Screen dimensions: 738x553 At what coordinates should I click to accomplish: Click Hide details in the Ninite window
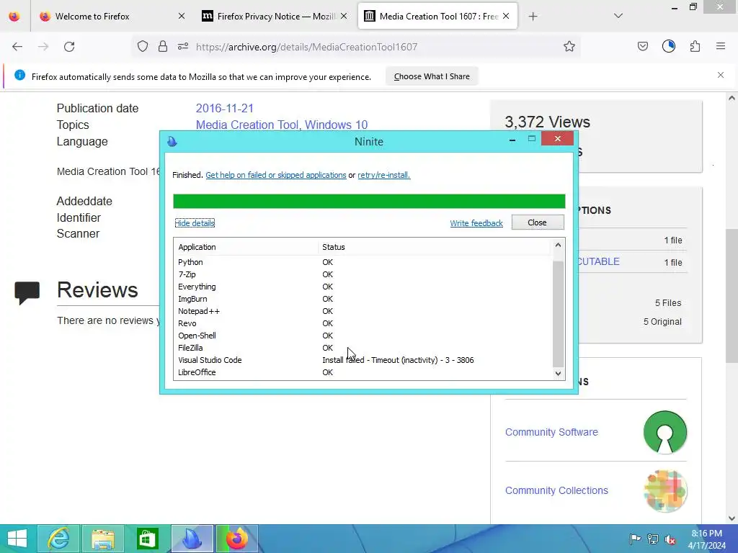tap(195, 223)
